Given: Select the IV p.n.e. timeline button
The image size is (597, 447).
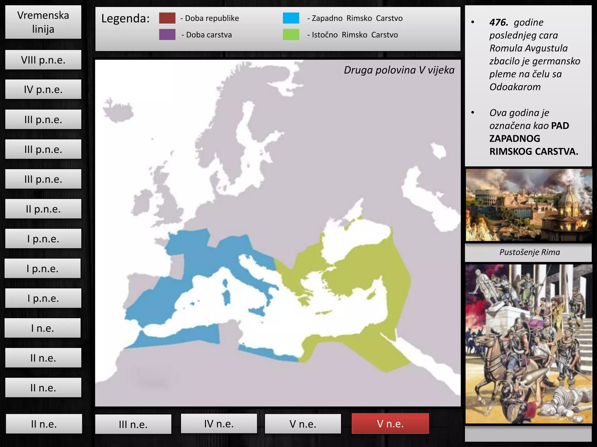Looking at the screenshot, I should pos(43,90).
